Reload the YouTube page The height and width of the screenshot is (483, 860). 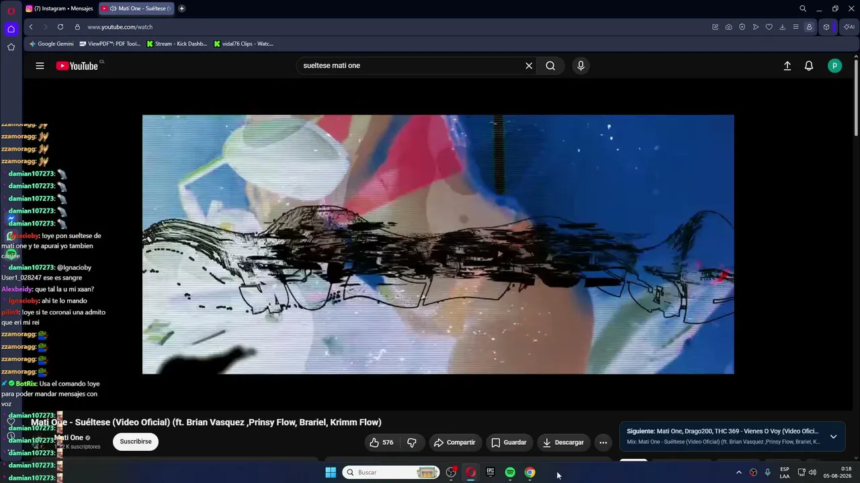coord(60,27)
